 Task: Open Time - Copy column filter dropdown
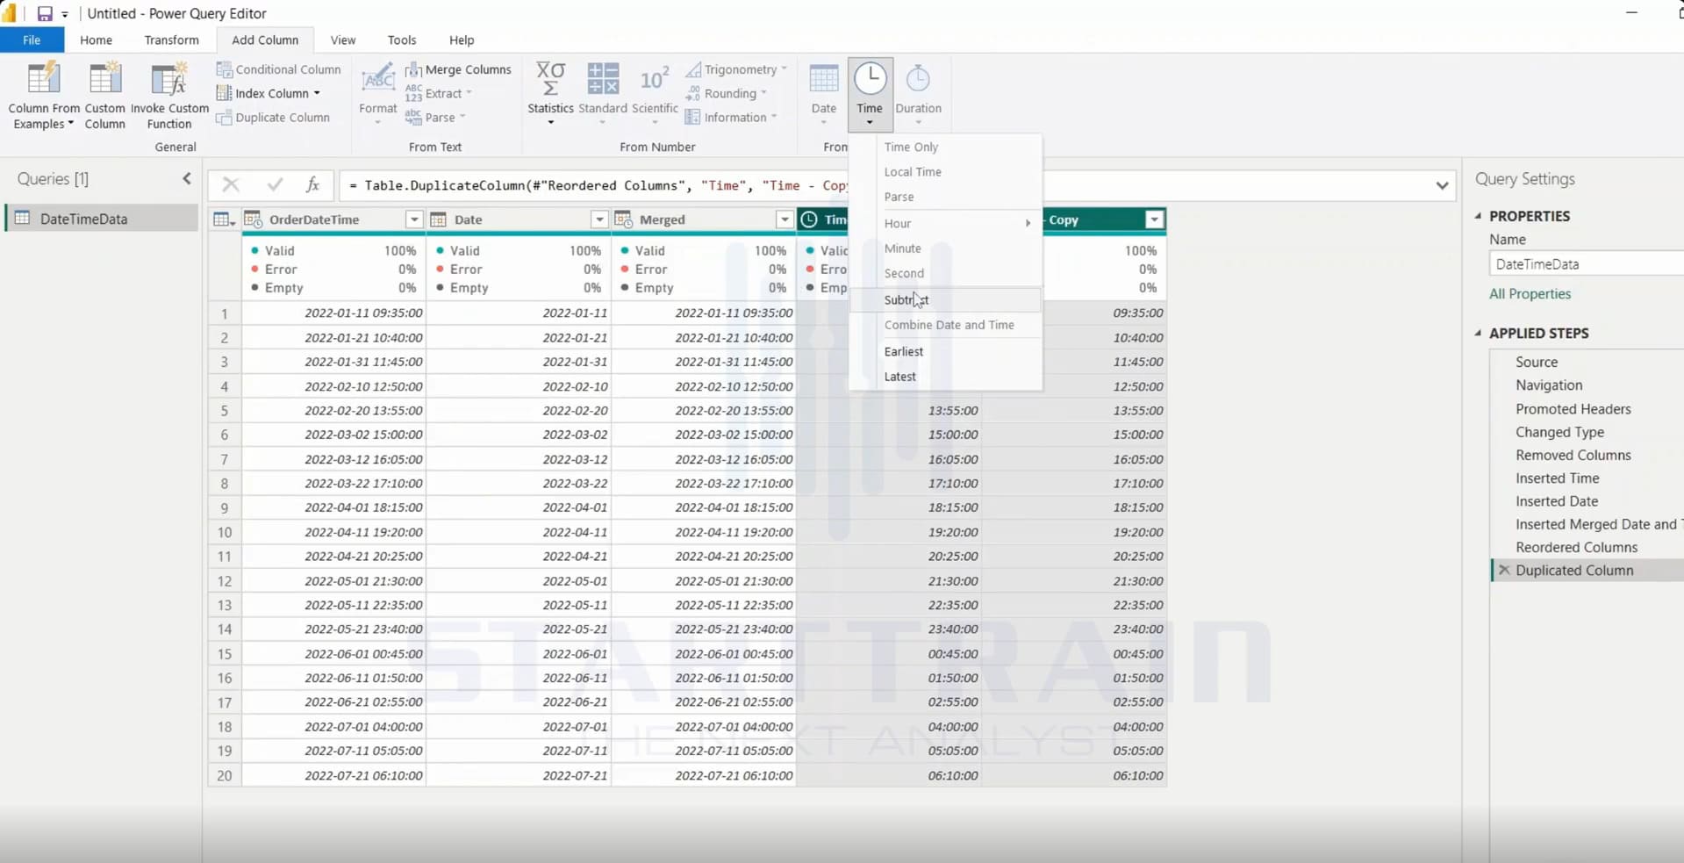tap(1155, 219)
